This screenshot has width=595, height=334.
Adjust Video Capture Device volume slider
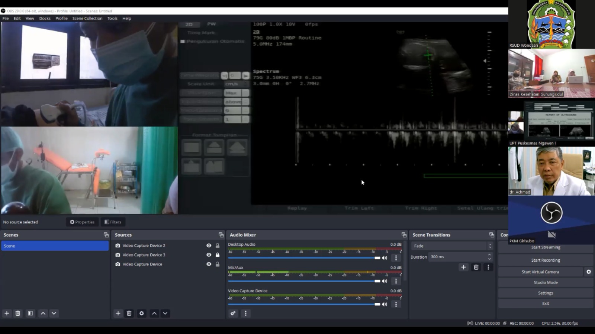tap(304, 304)
